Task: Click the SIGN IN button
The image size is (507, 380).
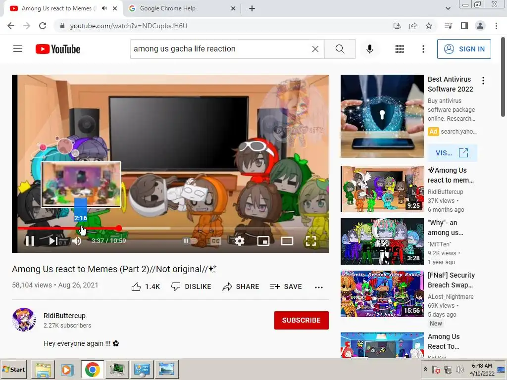Action: tap(464, 49)
